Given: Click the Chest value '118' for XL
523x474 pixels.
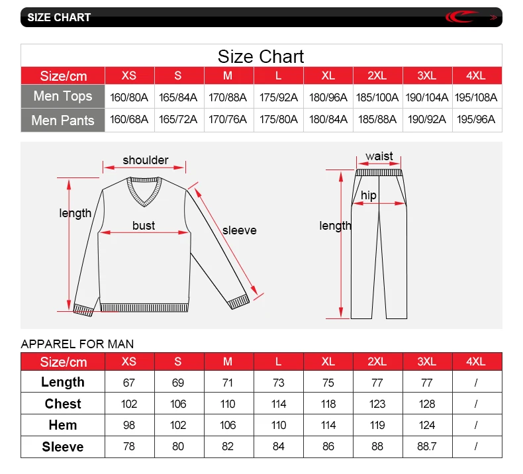Looking at the screenshot, I should (328, 404).
